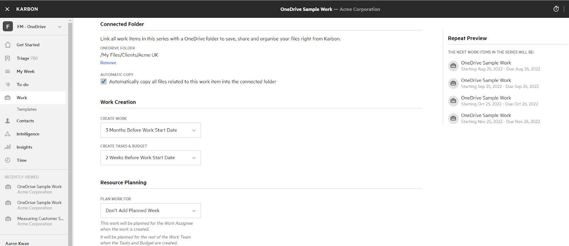Open Triage 780 menu item
The height and width of the screenshot is (246, 569).
coord(27,58)
